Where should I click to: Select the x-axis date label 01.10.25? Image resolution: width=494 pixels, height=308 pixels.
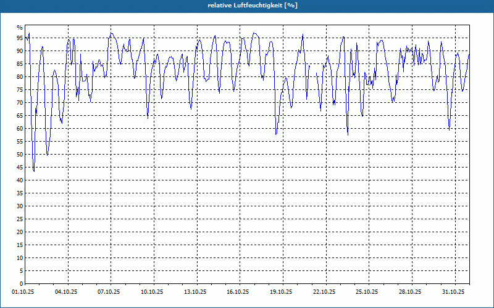(23, 292)
